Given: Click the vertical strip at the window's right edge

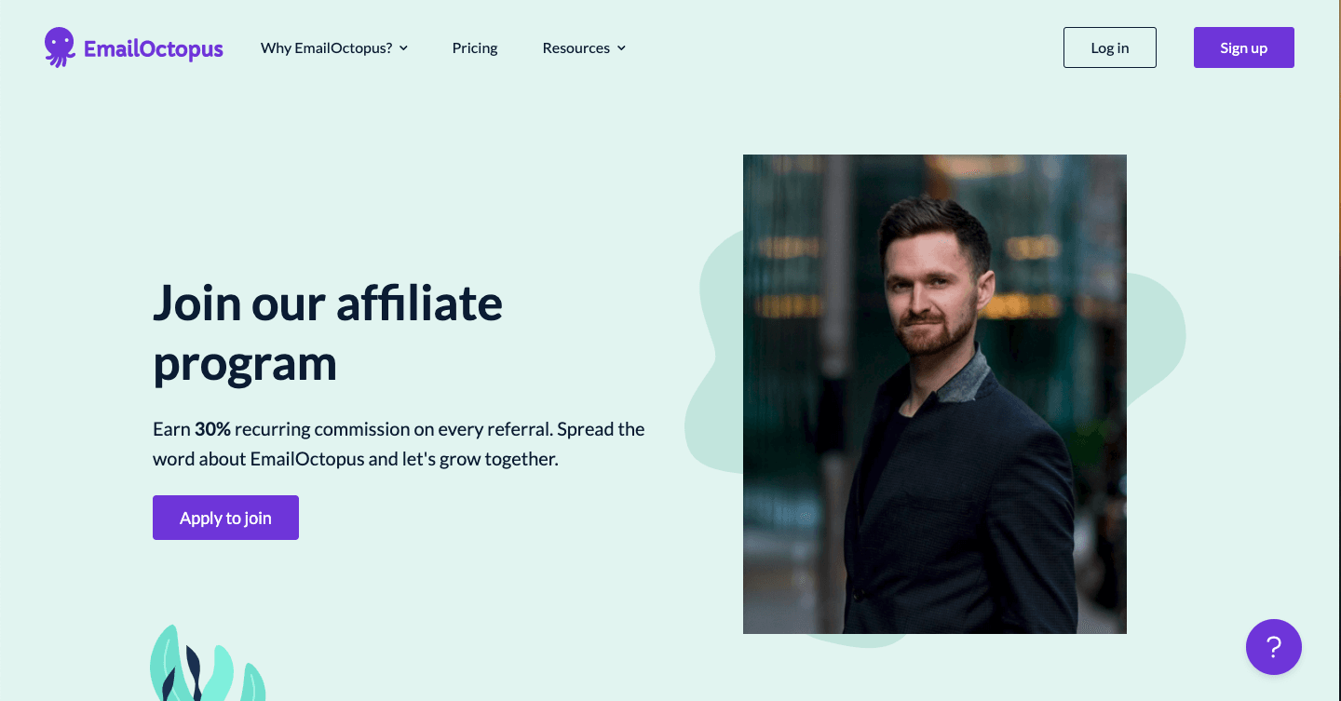Looking at the screenshot, I should [x=1339, y=350].
